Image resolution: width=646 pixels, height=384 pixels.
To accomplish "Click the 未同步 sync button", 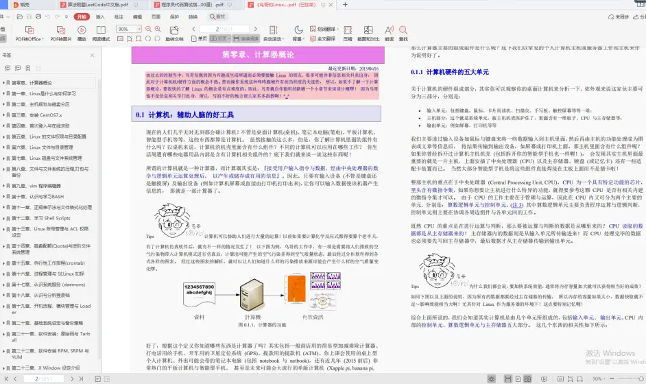I will [619, 17].
